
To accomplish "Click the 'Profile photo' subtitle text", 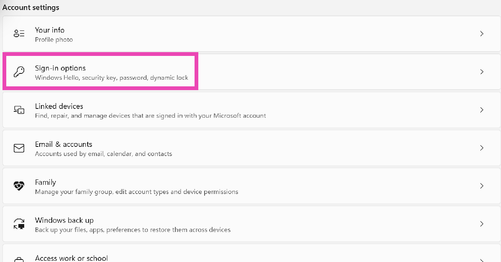I will click(54, 40).
